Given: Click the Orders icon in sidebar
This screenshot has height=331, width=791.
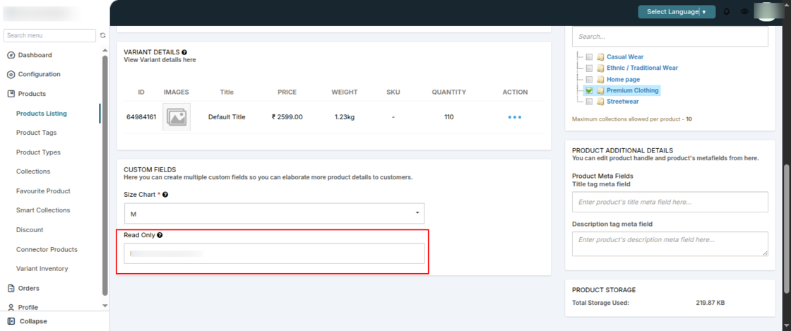Looking at the screenshot, I should 11,288.
